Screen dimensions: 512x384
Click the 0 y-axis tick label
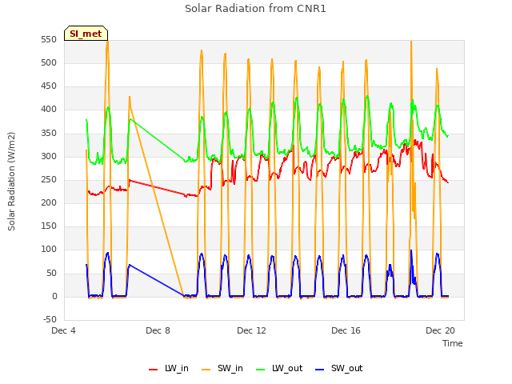54,297
